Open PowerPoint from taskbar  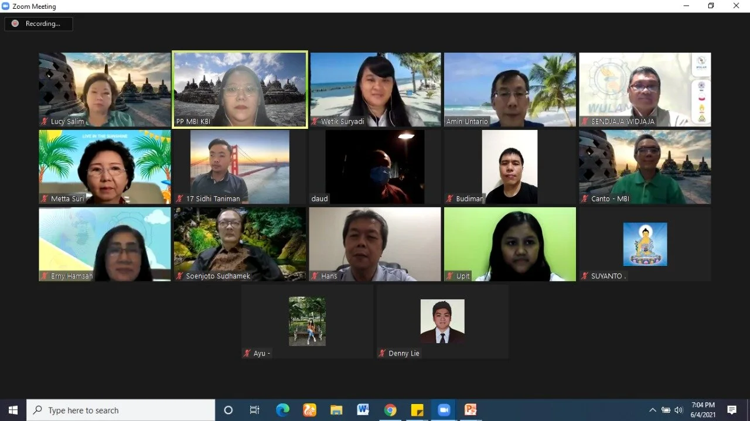click(x=471, y=410)
